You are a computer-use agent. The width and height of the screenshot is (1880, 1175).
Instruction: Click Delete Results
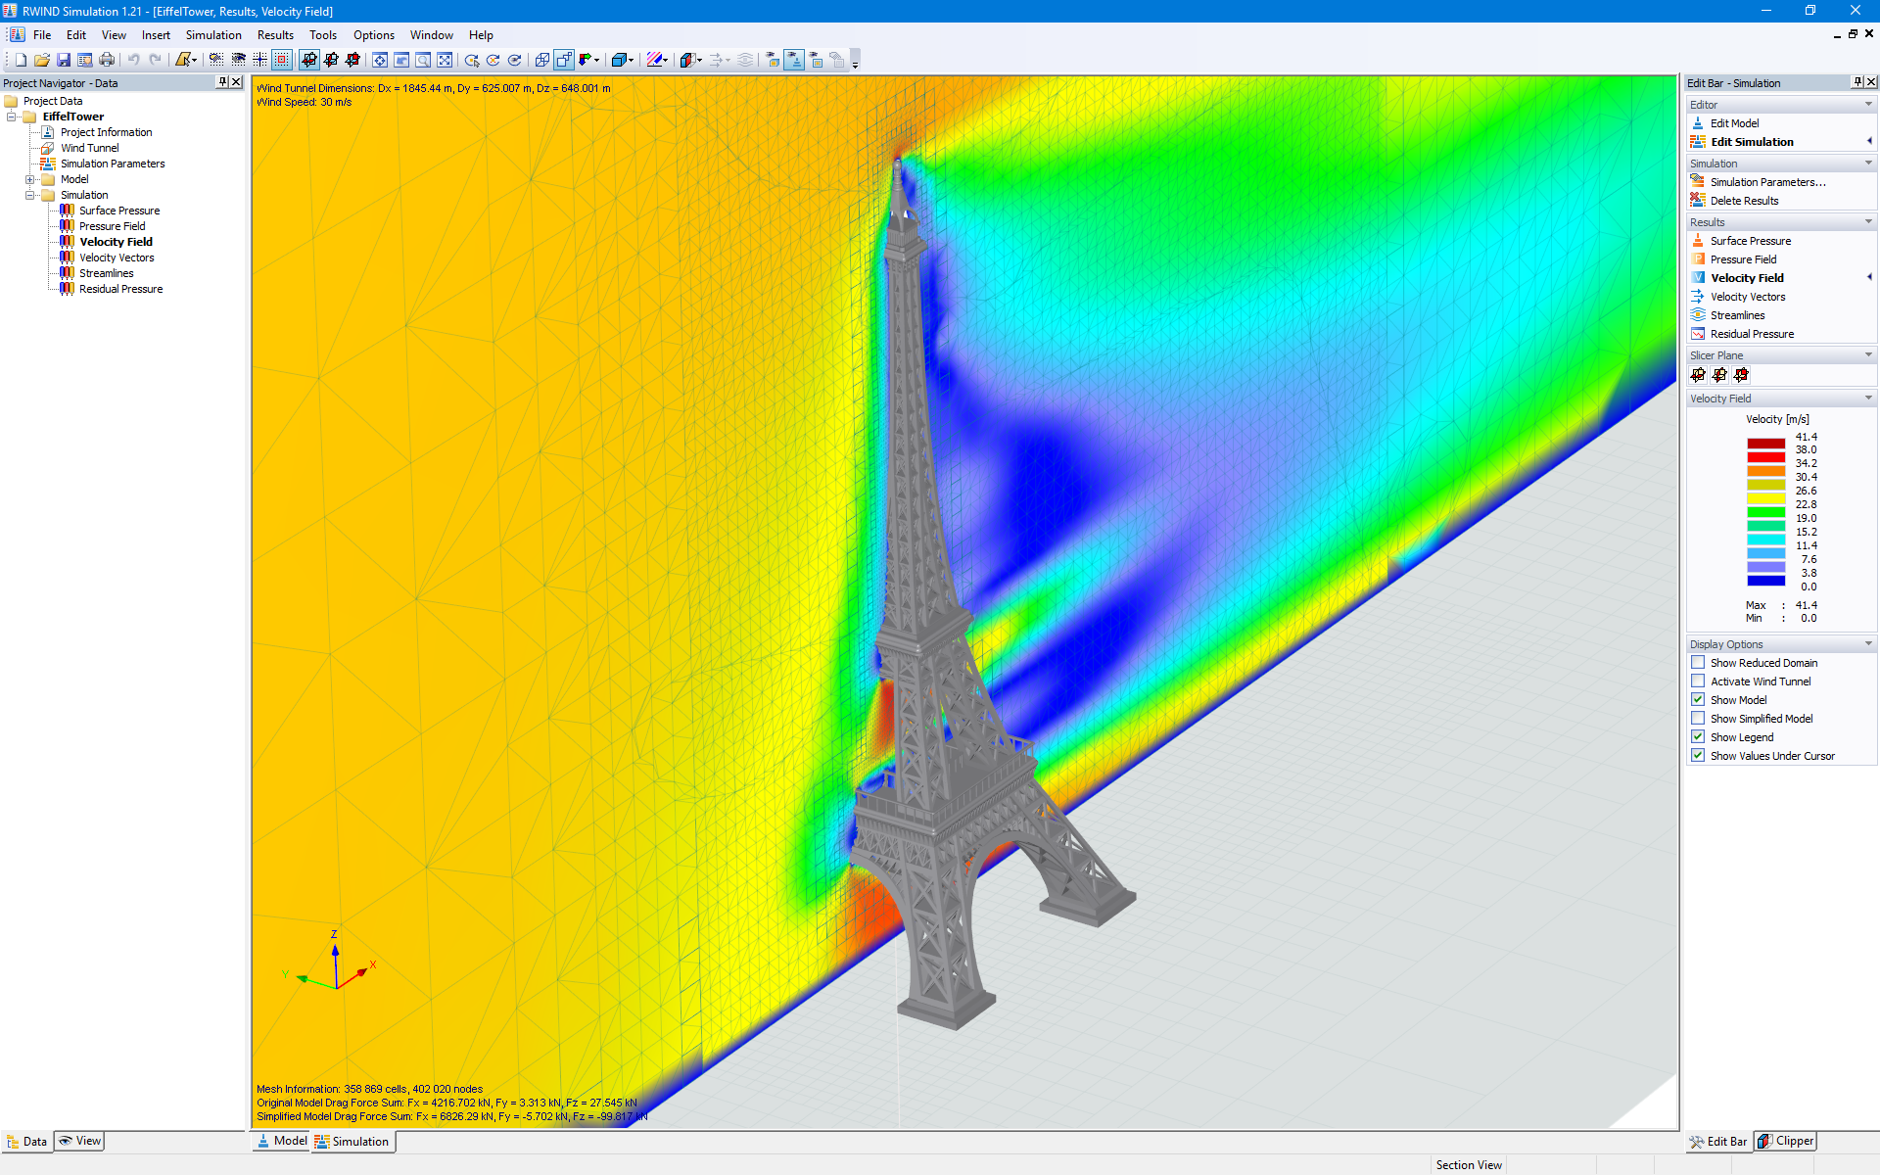(1744, 201)
